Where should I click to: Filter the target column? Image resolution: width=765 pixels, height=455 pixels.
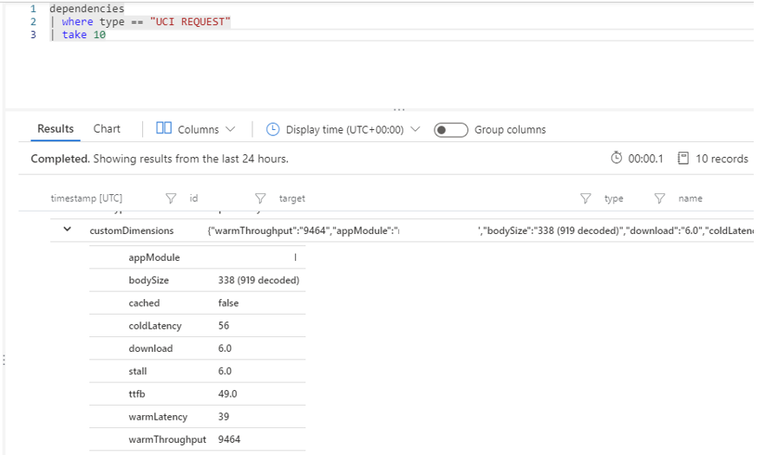585,198
